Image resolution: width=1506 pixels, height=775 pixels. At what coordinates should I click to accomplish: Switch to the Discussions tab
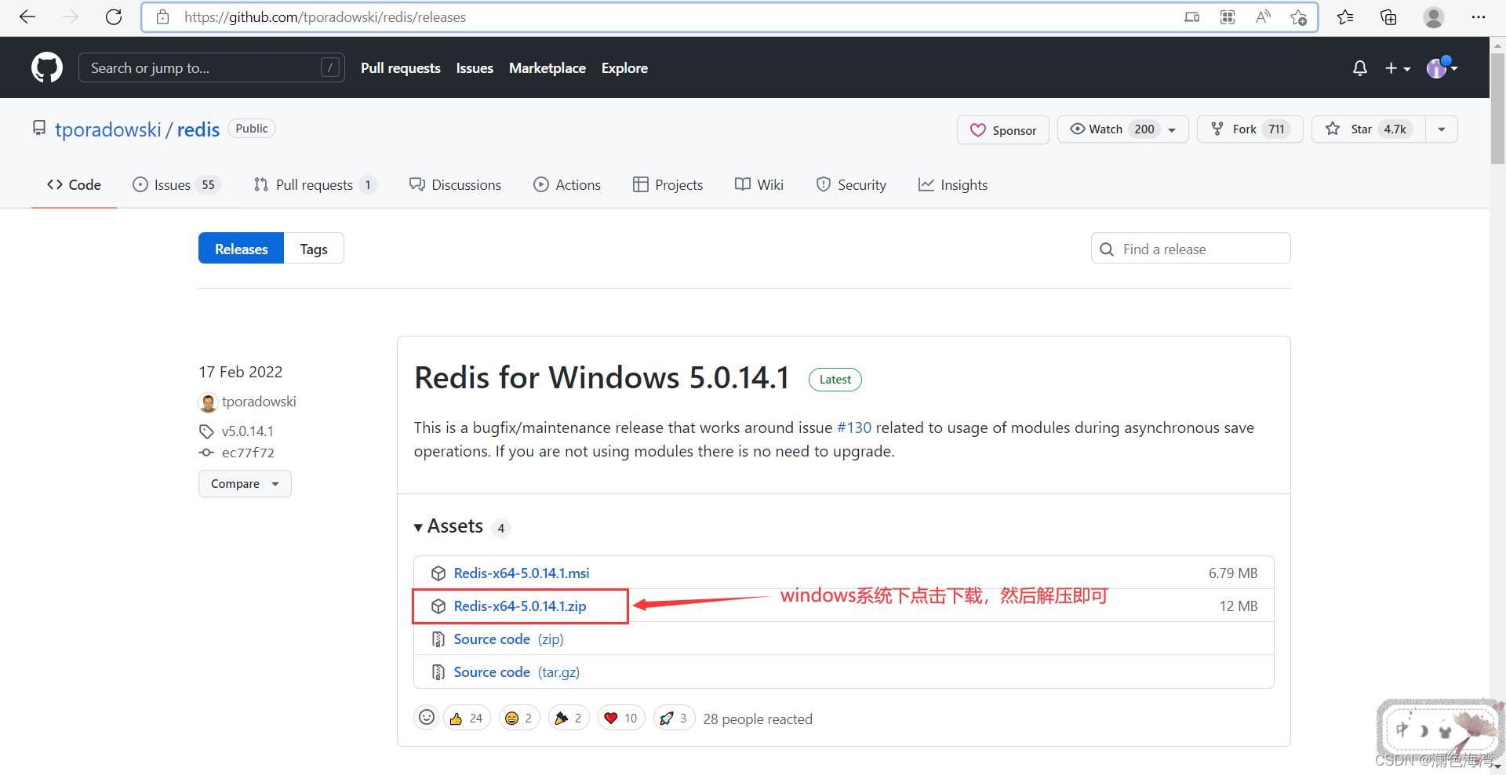point(455,185)
